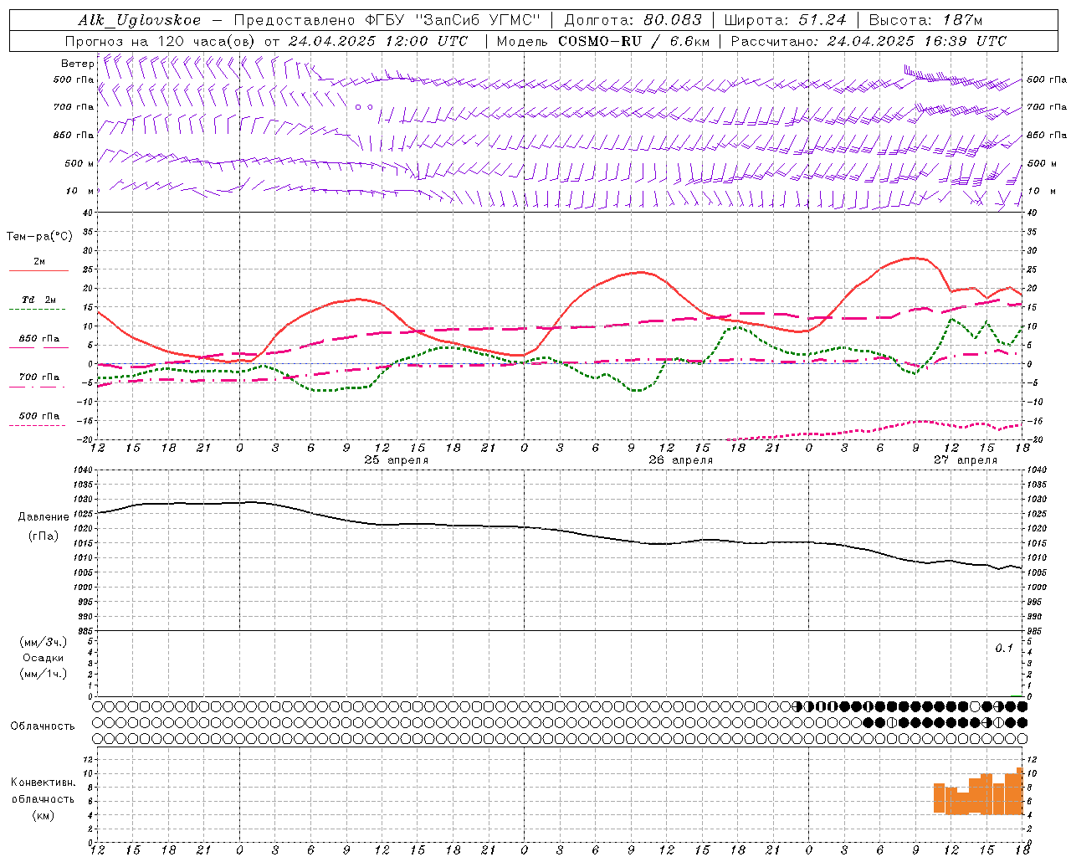Select the longitude value 80.083
Image resolution: width=1071 pixels, height=857 pixels.
673,20
